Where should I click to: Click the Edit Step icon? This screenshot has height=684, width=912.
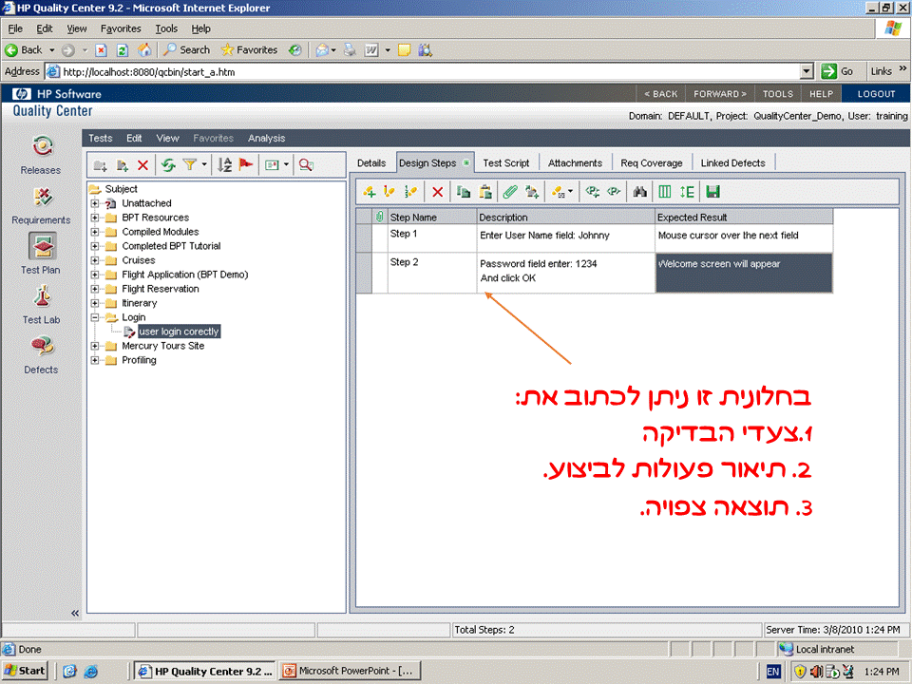point(389,192)
